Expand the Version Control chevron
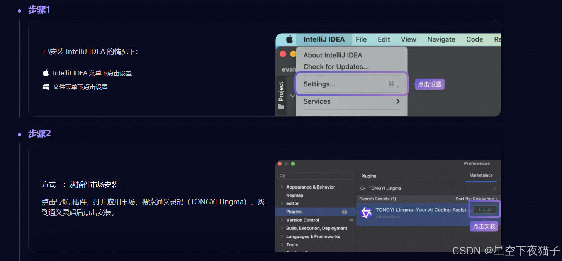Image resolution: width=562 pixels, height=261 pixels. 282,220
